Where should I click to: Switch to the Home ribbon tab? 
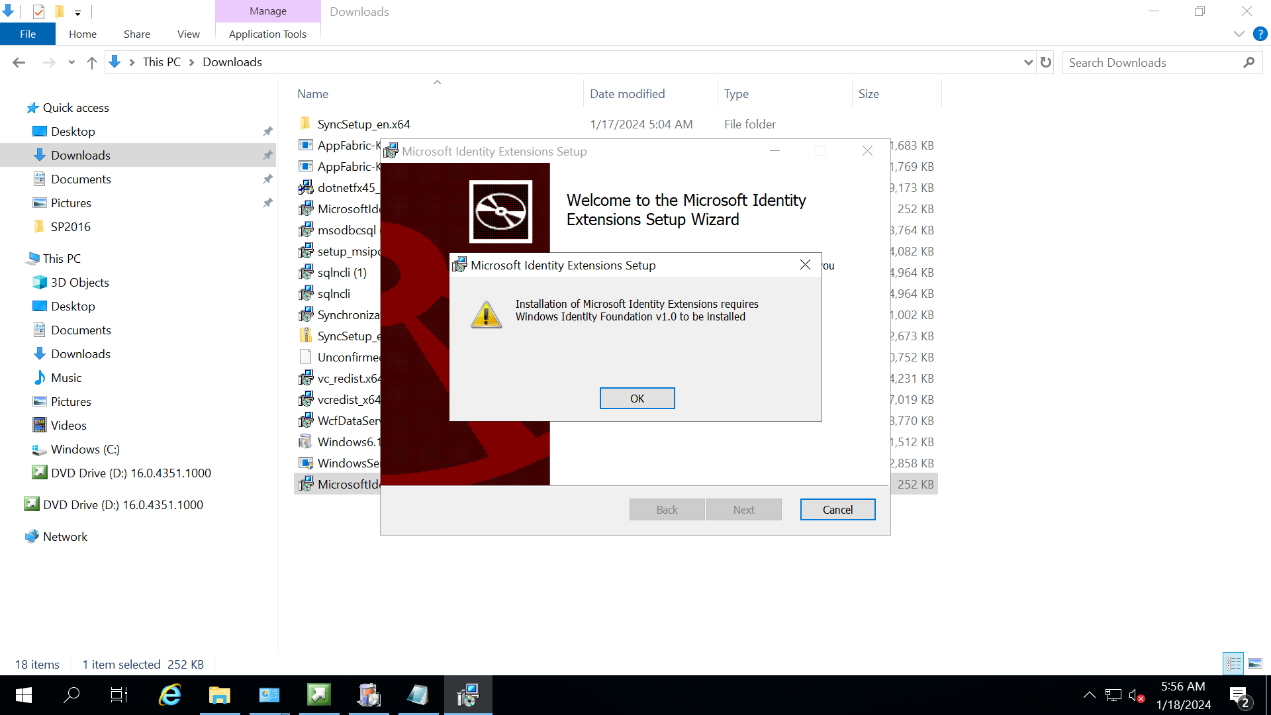(83, 34)
